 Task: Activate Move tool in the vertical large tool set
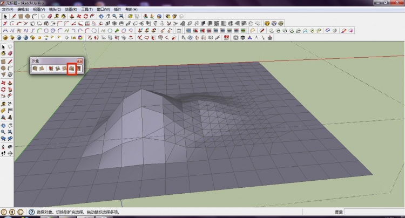(x=3, y=83)
